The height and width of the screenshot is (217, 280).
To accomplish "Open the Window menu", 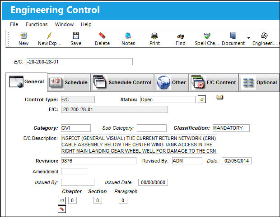I will click(x=64, y=24).
